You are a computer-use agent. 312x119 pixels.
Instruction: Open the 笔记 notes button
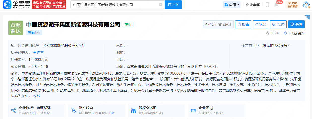click(260, 24)
